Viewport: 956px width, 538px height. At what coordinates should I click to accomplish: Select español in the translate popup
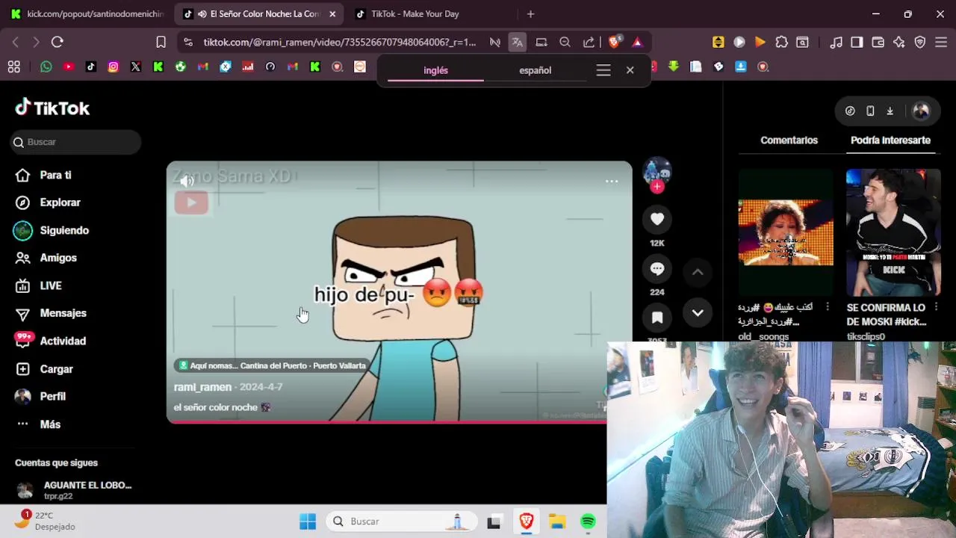(535, 70)
